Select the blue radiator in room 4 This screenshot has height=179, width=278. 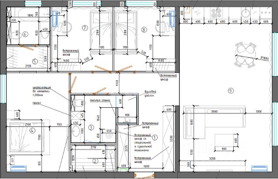19,169
